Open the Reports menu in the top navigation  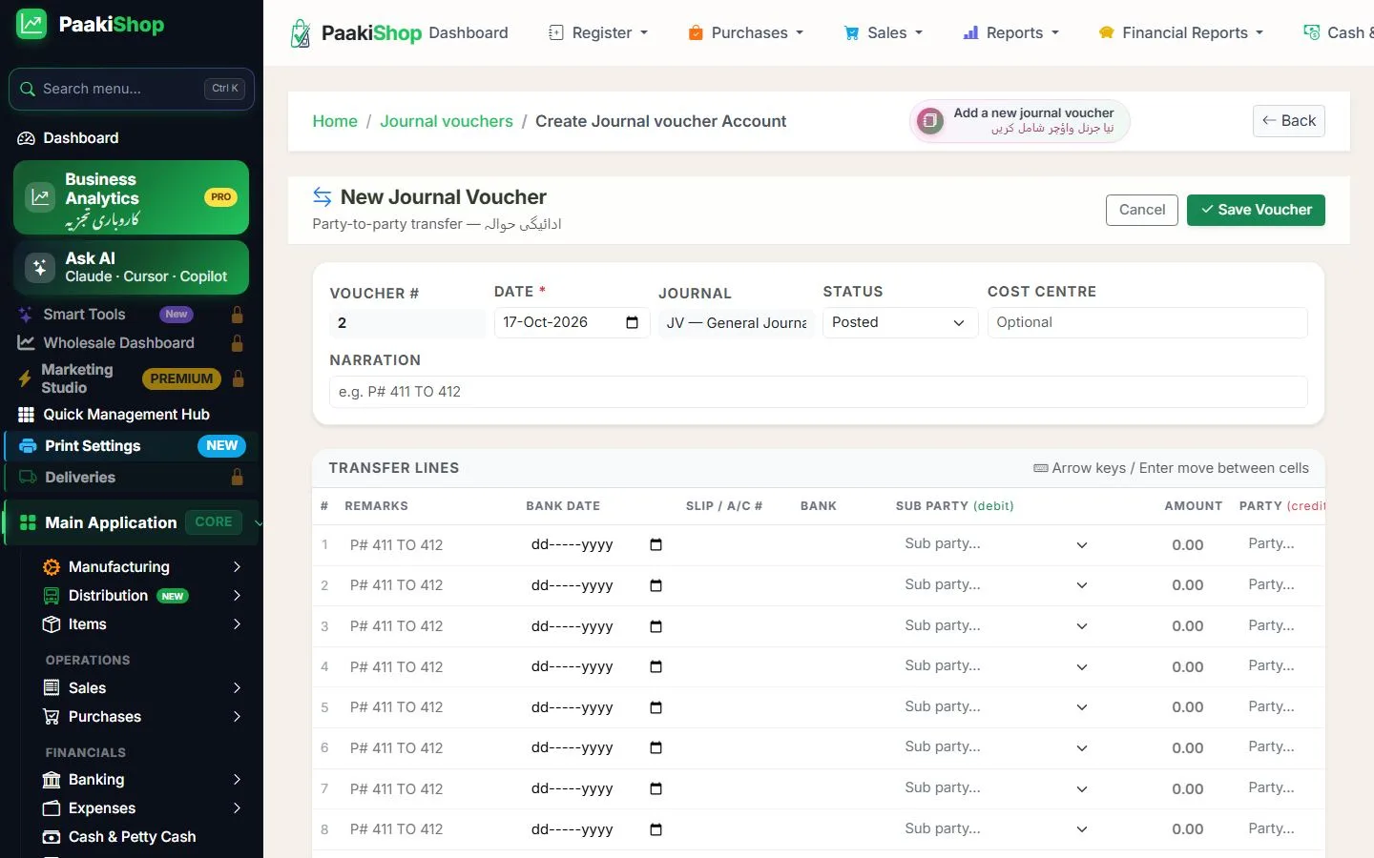pos(1010,33)
